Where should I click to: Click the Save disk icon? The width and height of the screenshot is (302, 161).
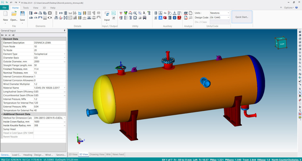click(x=22, y=14)
